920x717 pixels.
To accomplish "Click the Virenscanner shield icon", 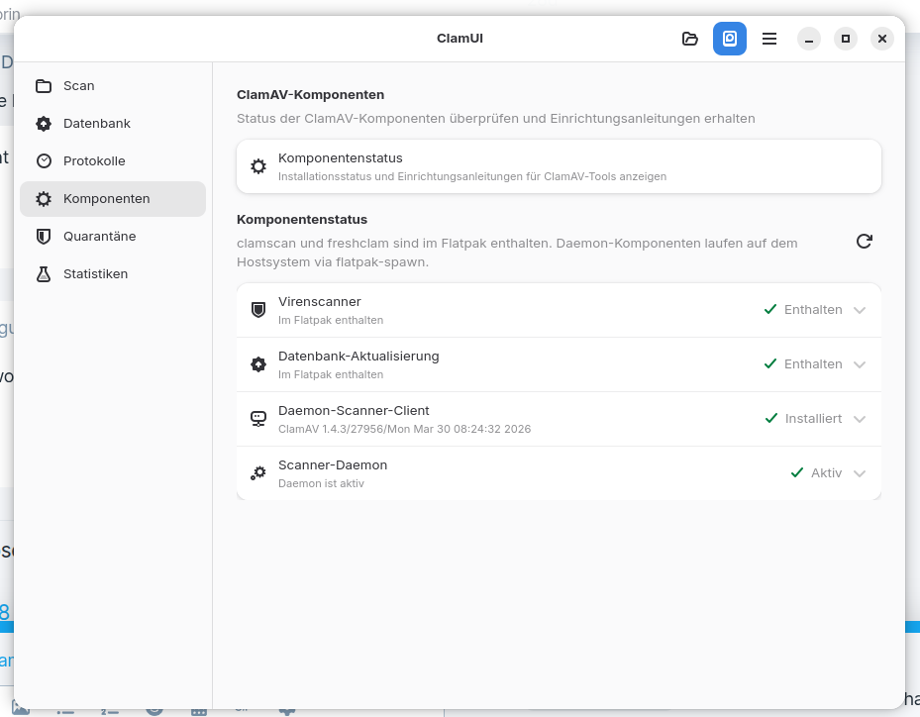I will click(x=258, y=310).
